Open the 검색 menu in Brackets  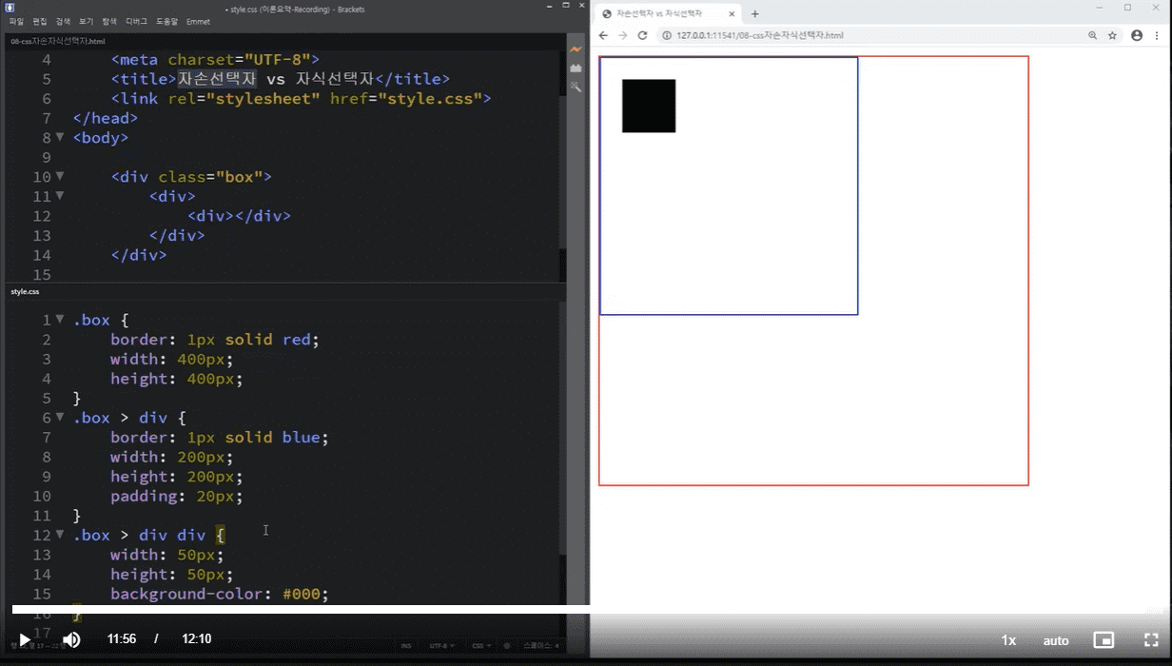pyautogui.click(x=63, y=21)
